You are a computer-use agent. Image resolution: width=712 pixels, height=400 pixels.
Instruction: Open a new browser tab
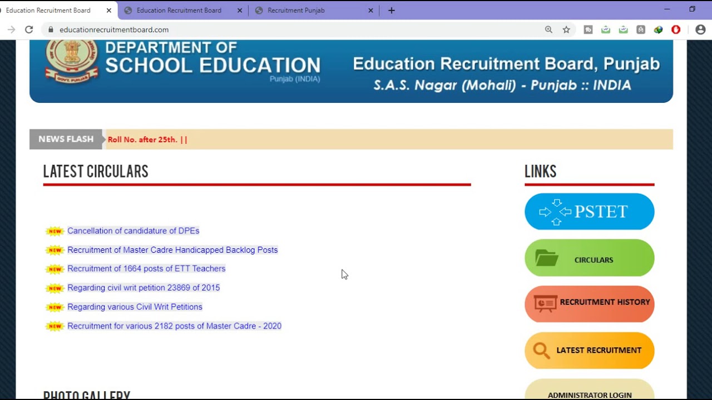pyautogui.click(x=392, y=10)
